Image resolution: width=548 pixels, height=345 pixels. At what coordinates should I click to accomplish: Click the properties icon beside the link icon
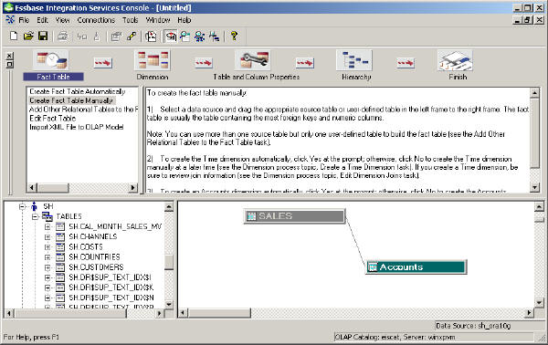click(x=116, y=36)
